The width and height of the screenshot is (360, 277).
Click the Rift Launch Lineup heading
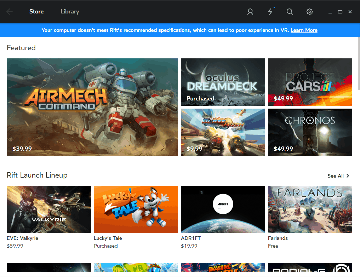click(x=37, y=175)
